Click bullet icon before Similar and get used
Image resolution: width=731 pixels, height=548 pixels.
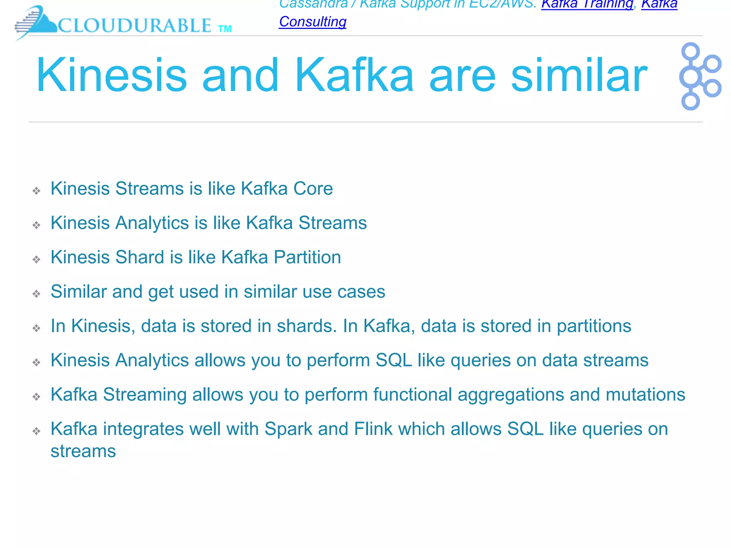[x=36, y=294]
